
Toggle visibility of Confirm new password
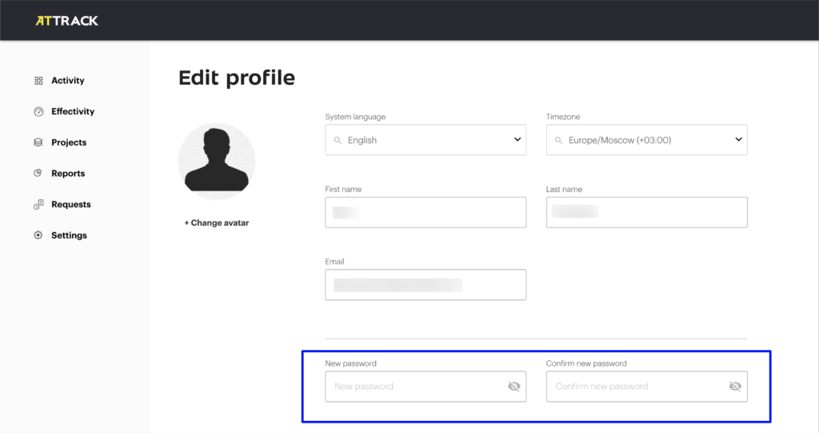(735, 387)
